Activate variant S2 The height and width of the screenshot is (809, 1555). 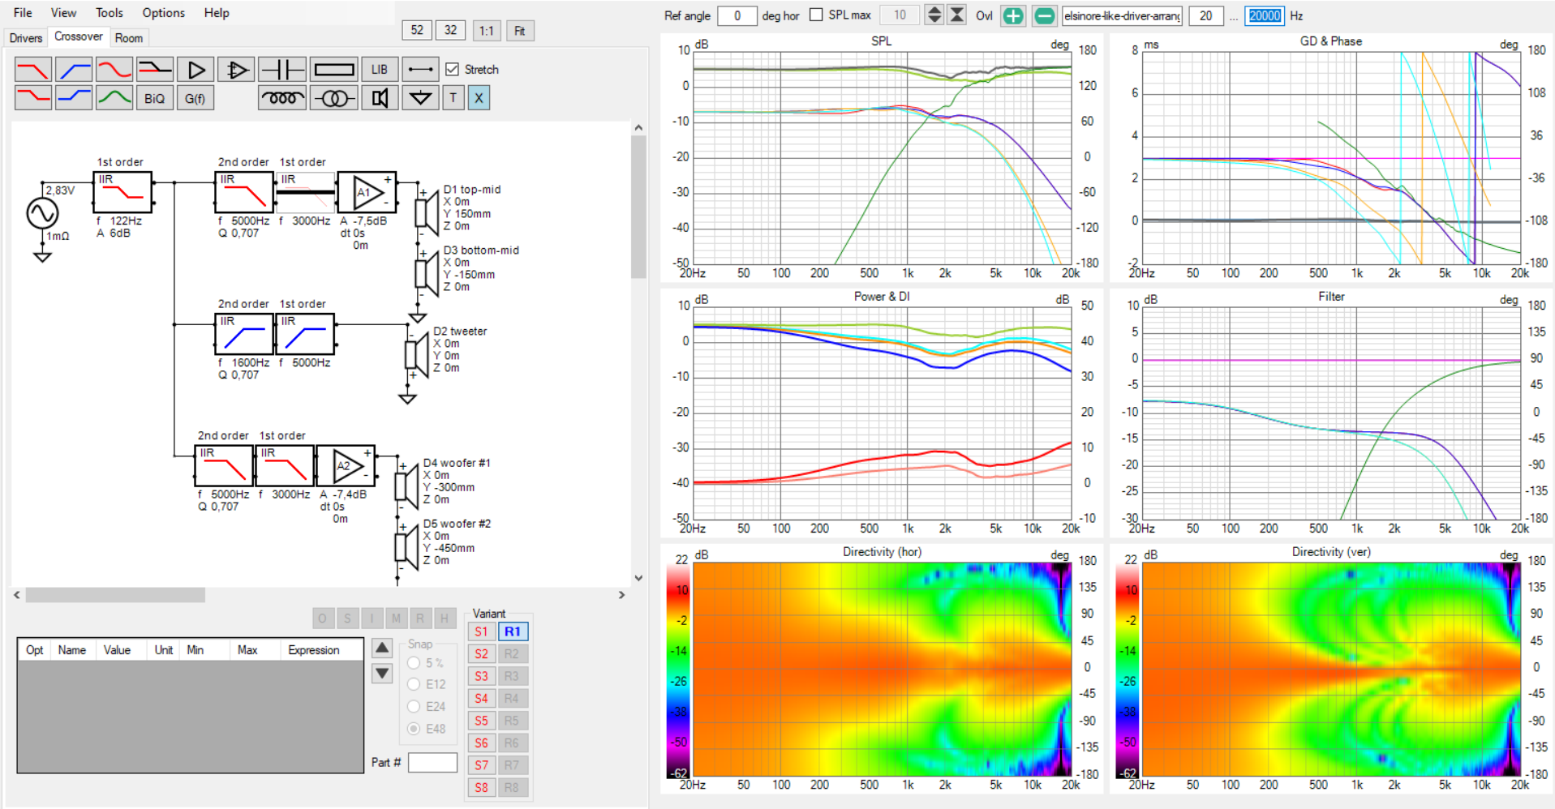(482, 653)
